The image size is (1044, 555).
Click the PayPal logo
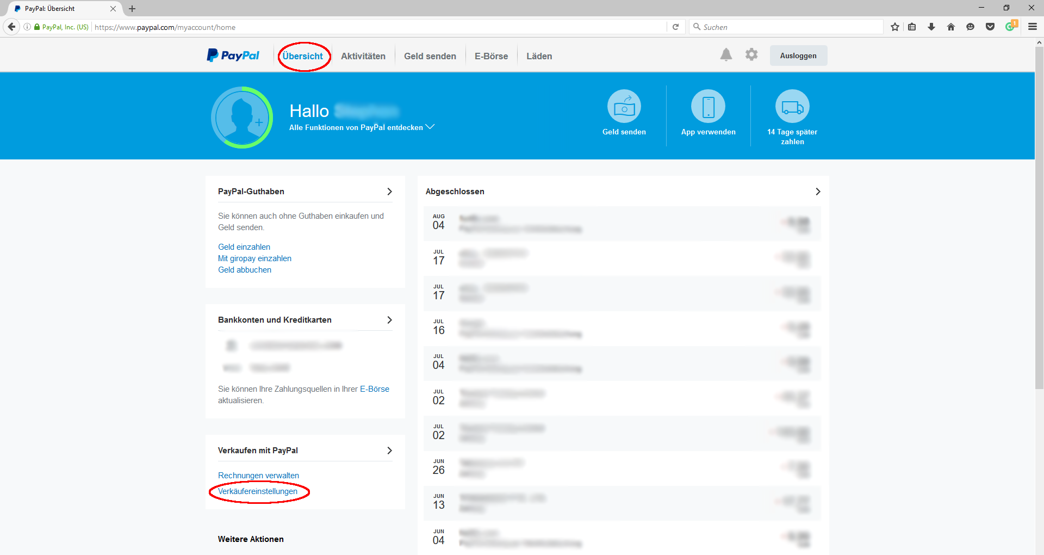tap(233, 55)
